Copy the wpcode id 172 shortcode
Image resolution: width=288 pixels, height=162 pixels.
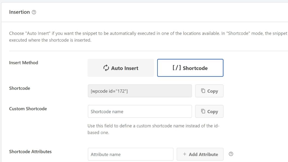click(x=209, y=91)
